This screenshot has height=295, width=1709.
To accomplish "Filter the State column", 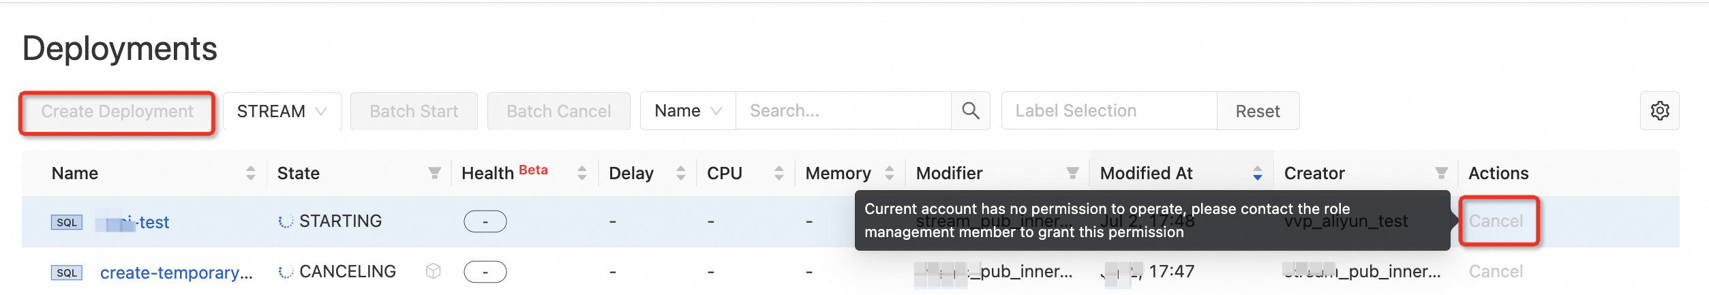I will (x=434, y=174).
